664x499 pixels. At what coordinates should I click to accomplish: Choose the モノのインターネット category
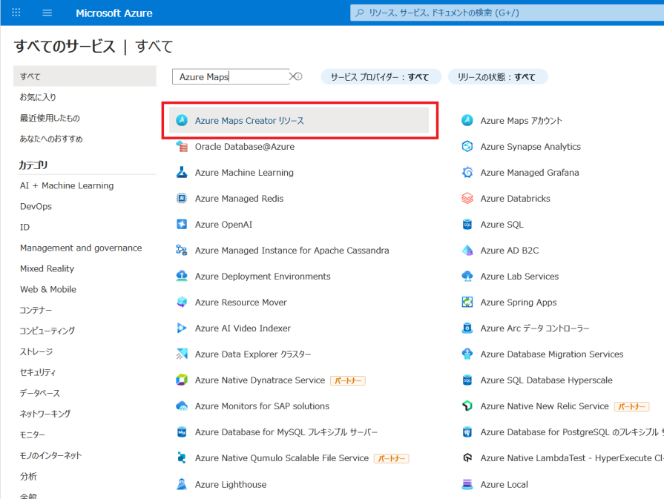click(50, 455)
